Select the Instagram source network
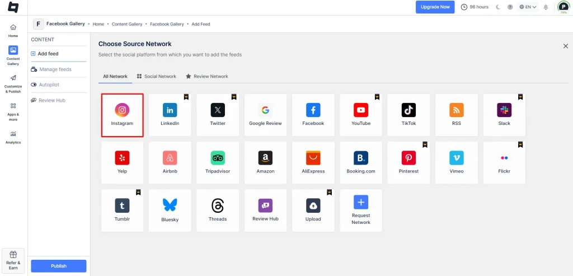Viewport: 573px width, 276px height. (x=122, y=115)
